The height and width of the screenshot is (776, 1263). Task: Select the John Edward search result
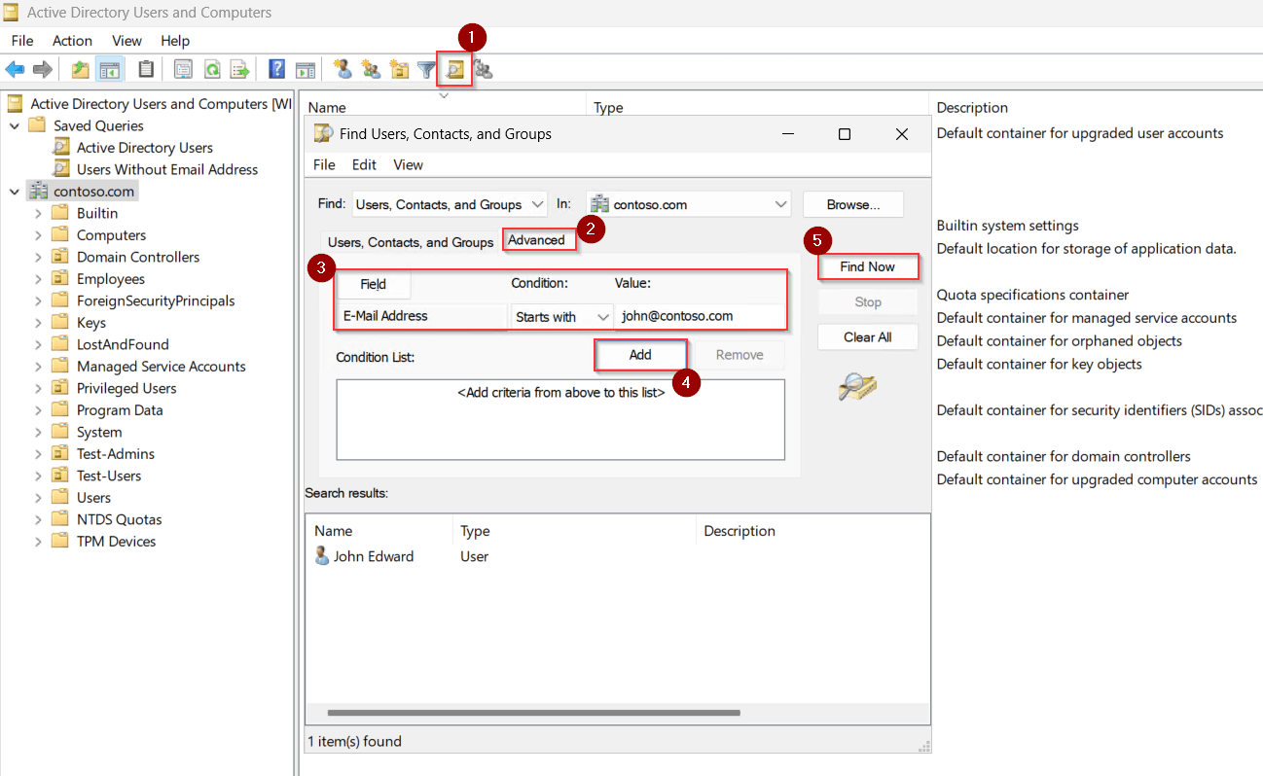(x=374, y=556)
